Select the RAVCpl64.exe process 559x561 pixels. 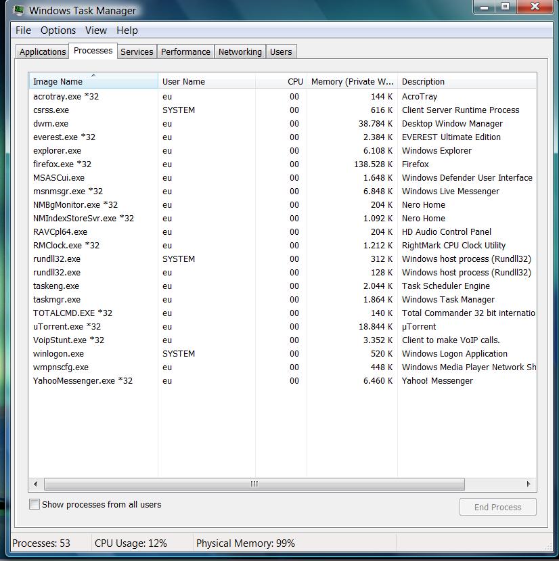tap(282, 232)
